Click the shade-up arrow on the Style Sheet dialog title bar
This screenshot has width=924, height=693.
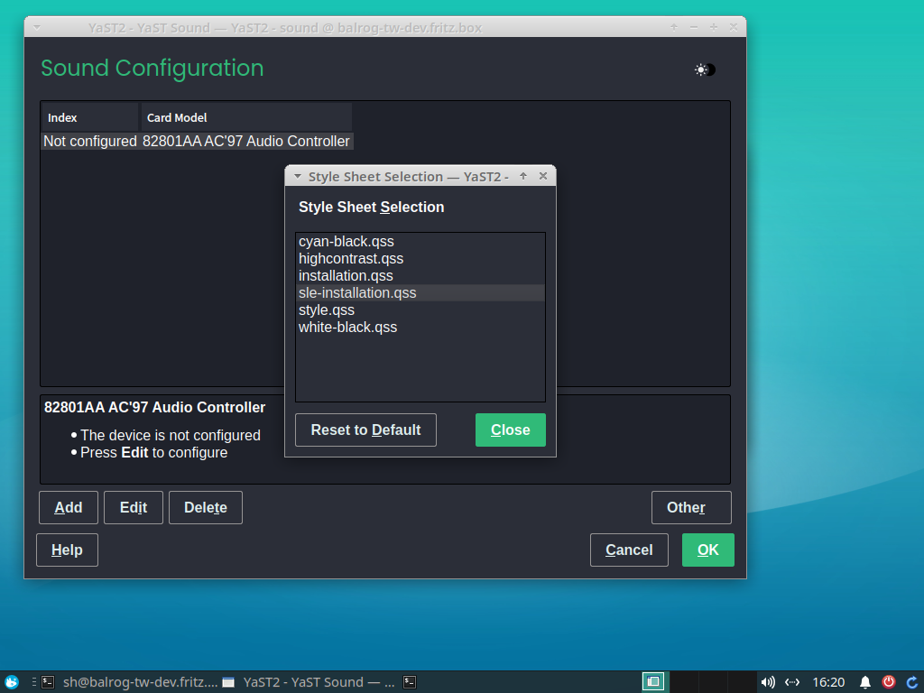[523, 176]
